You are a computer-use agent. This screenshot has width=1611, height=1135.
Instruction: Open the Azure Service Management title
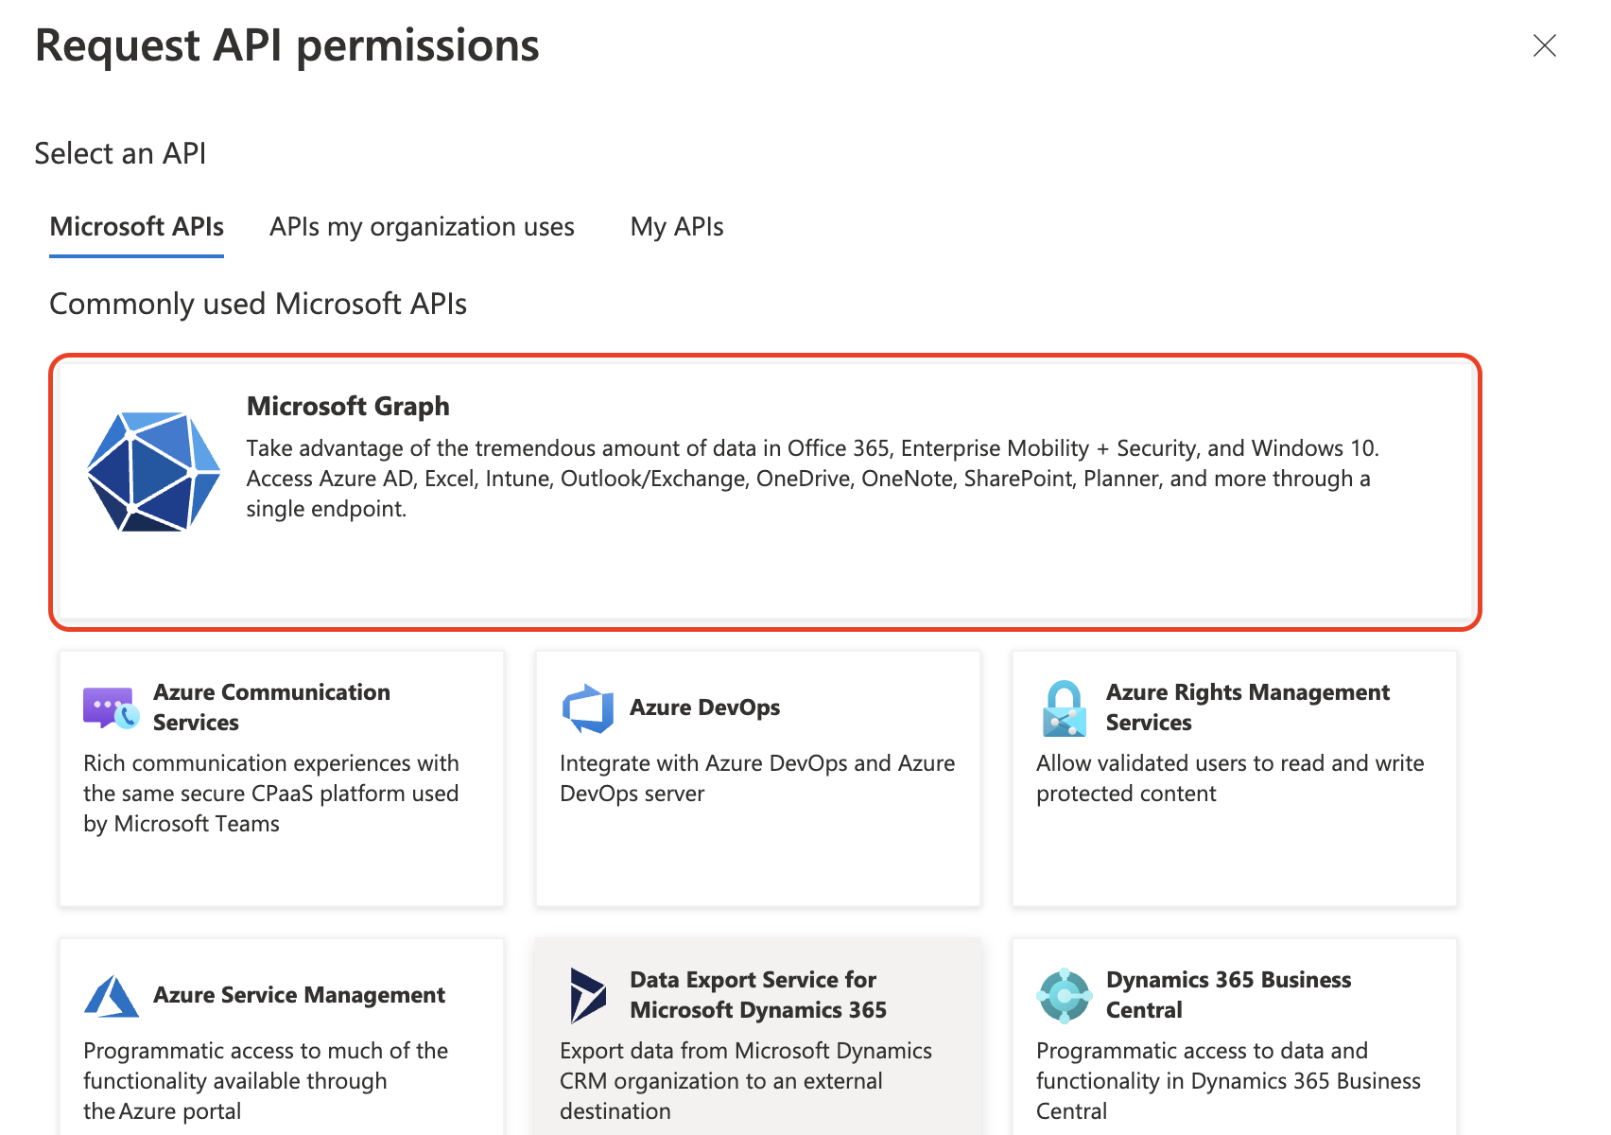[x=299, y=995]
